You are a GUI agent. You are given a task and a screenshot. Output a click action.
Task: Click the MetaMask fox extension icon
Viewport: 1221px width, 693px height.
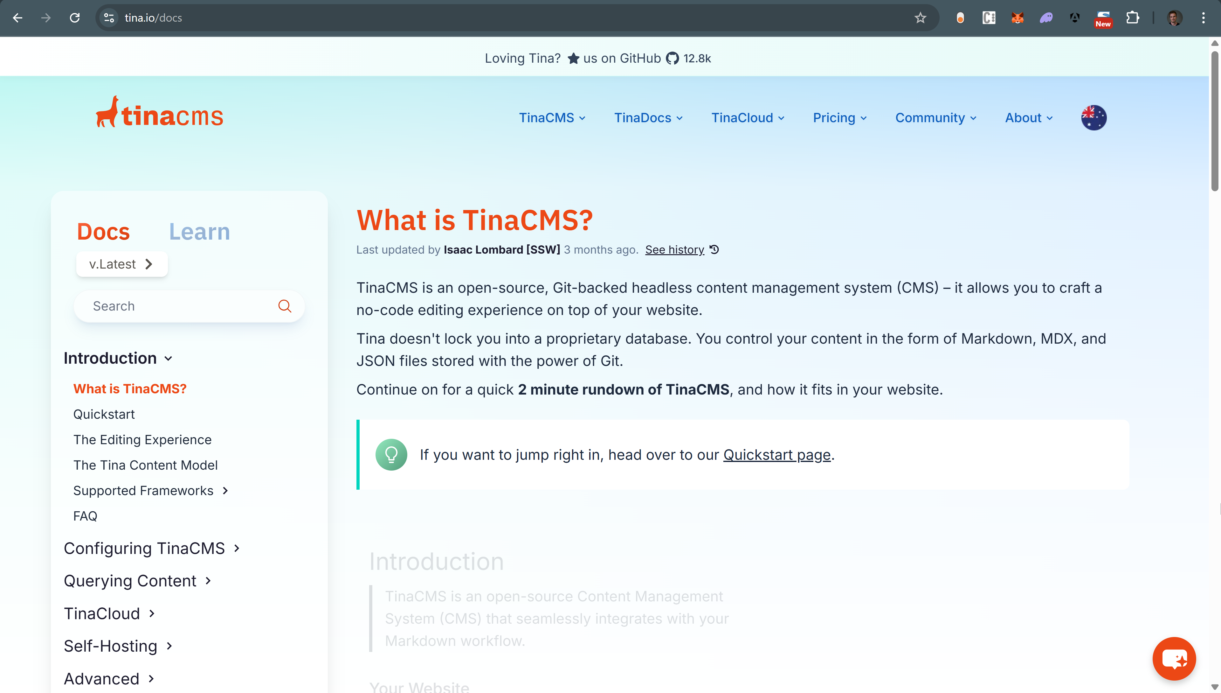[x=1017, y=18]
